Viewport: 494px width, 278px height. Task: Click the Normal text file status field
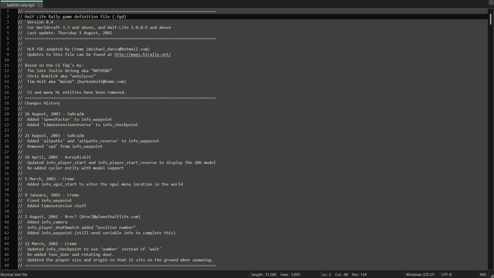[x=14, y=274]
